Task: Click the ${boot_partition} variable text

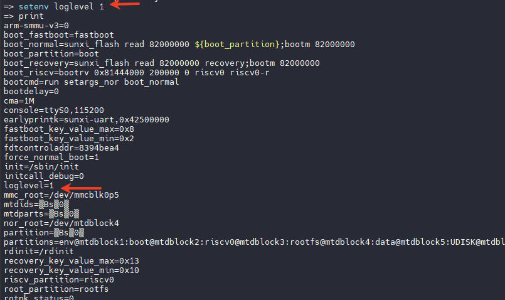Action: [237, 44]
